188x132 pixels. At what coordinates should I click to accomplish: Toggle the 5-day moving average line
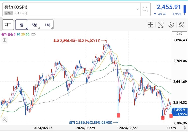(15, 34)
